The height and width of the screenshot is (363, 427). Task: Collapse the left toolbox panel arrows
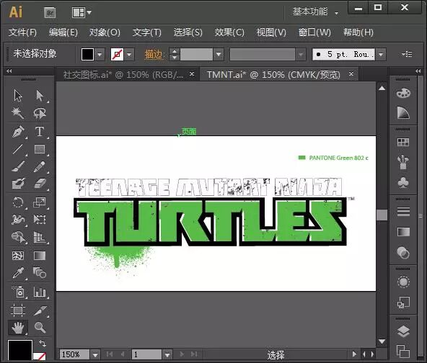point(9,71)
